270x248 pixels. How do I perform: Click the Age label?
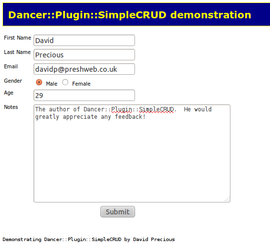8,93
